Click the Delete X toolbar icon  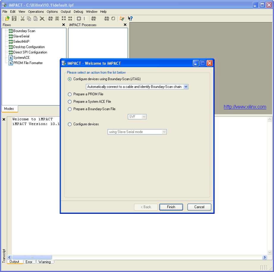pos(42,18)
